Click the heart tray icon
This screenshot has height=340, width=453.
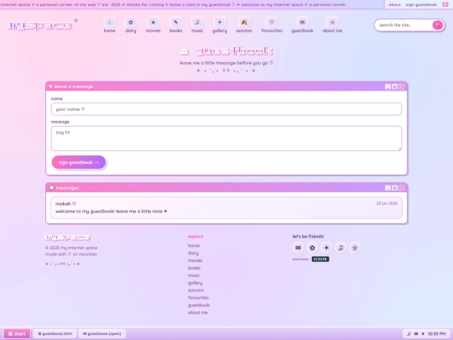click(423, 334)
